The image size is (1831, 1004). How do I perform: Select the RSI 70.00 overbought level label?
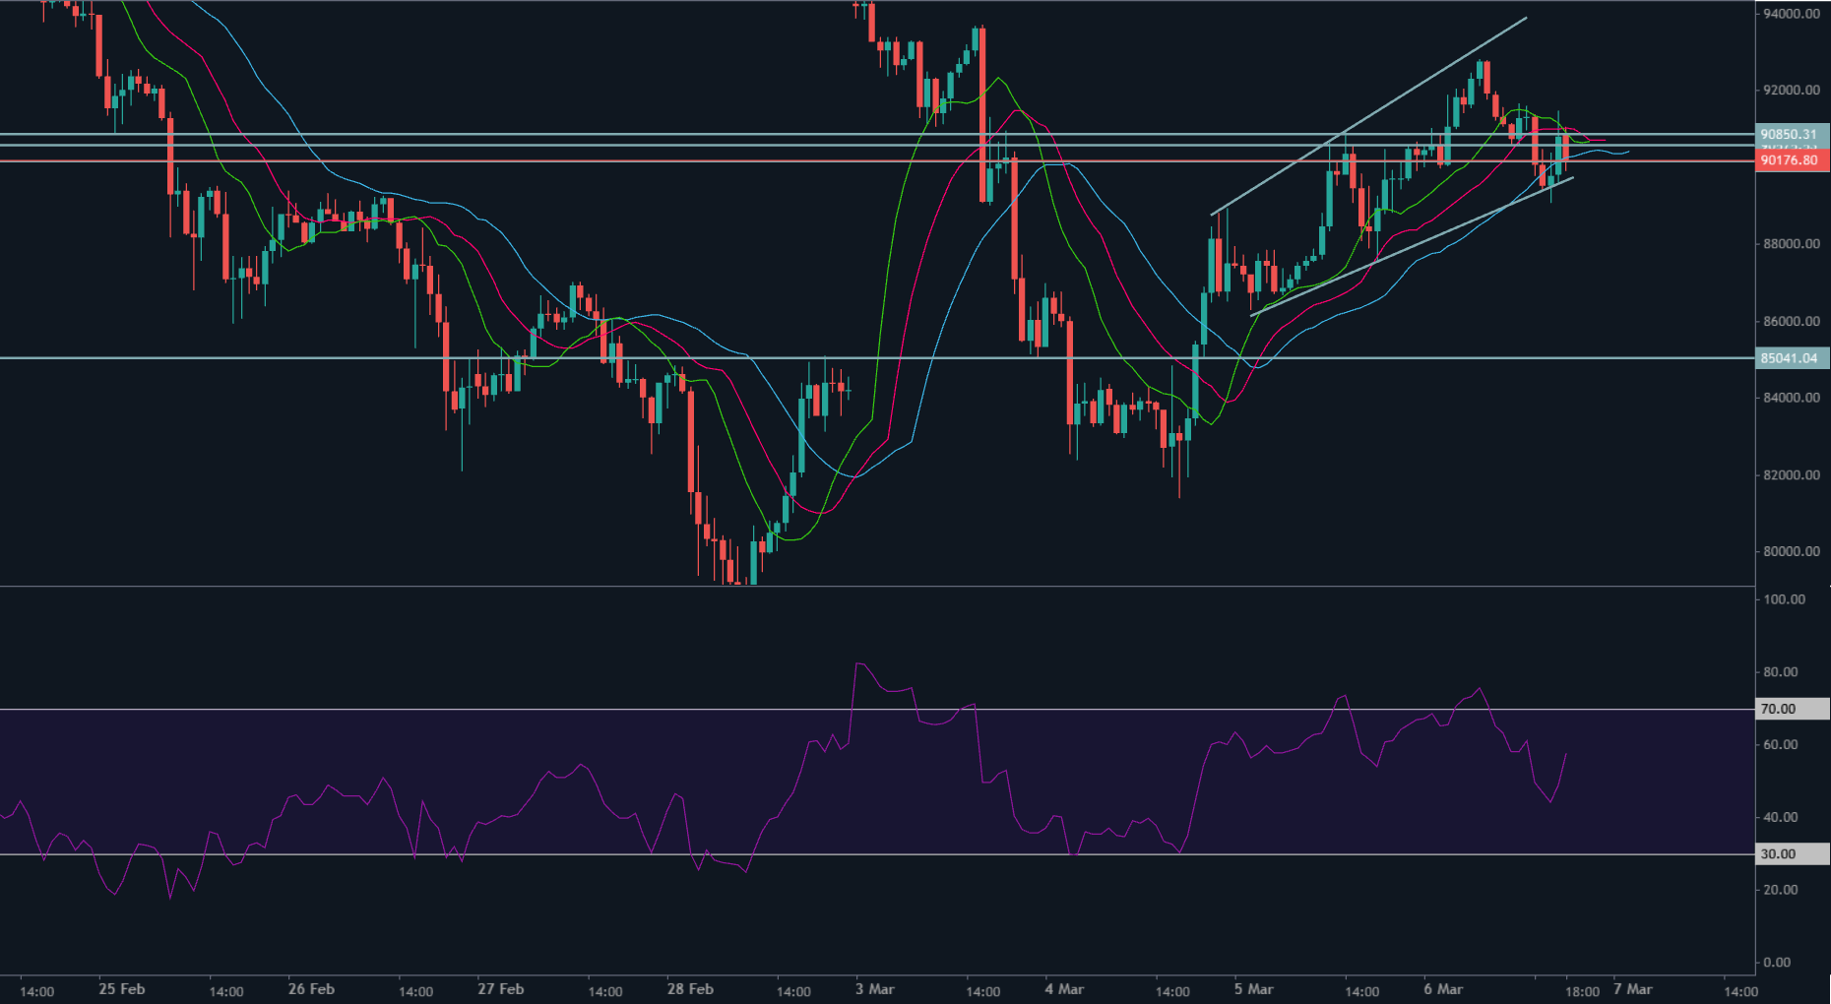(x=1792, y=709)
